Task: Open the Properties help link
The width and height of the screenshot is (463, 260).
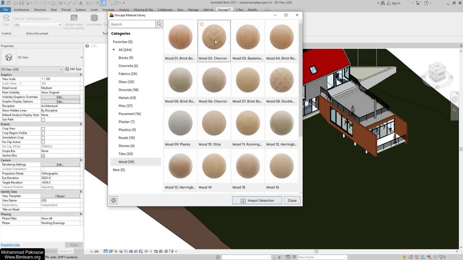Action: (10, 245)
